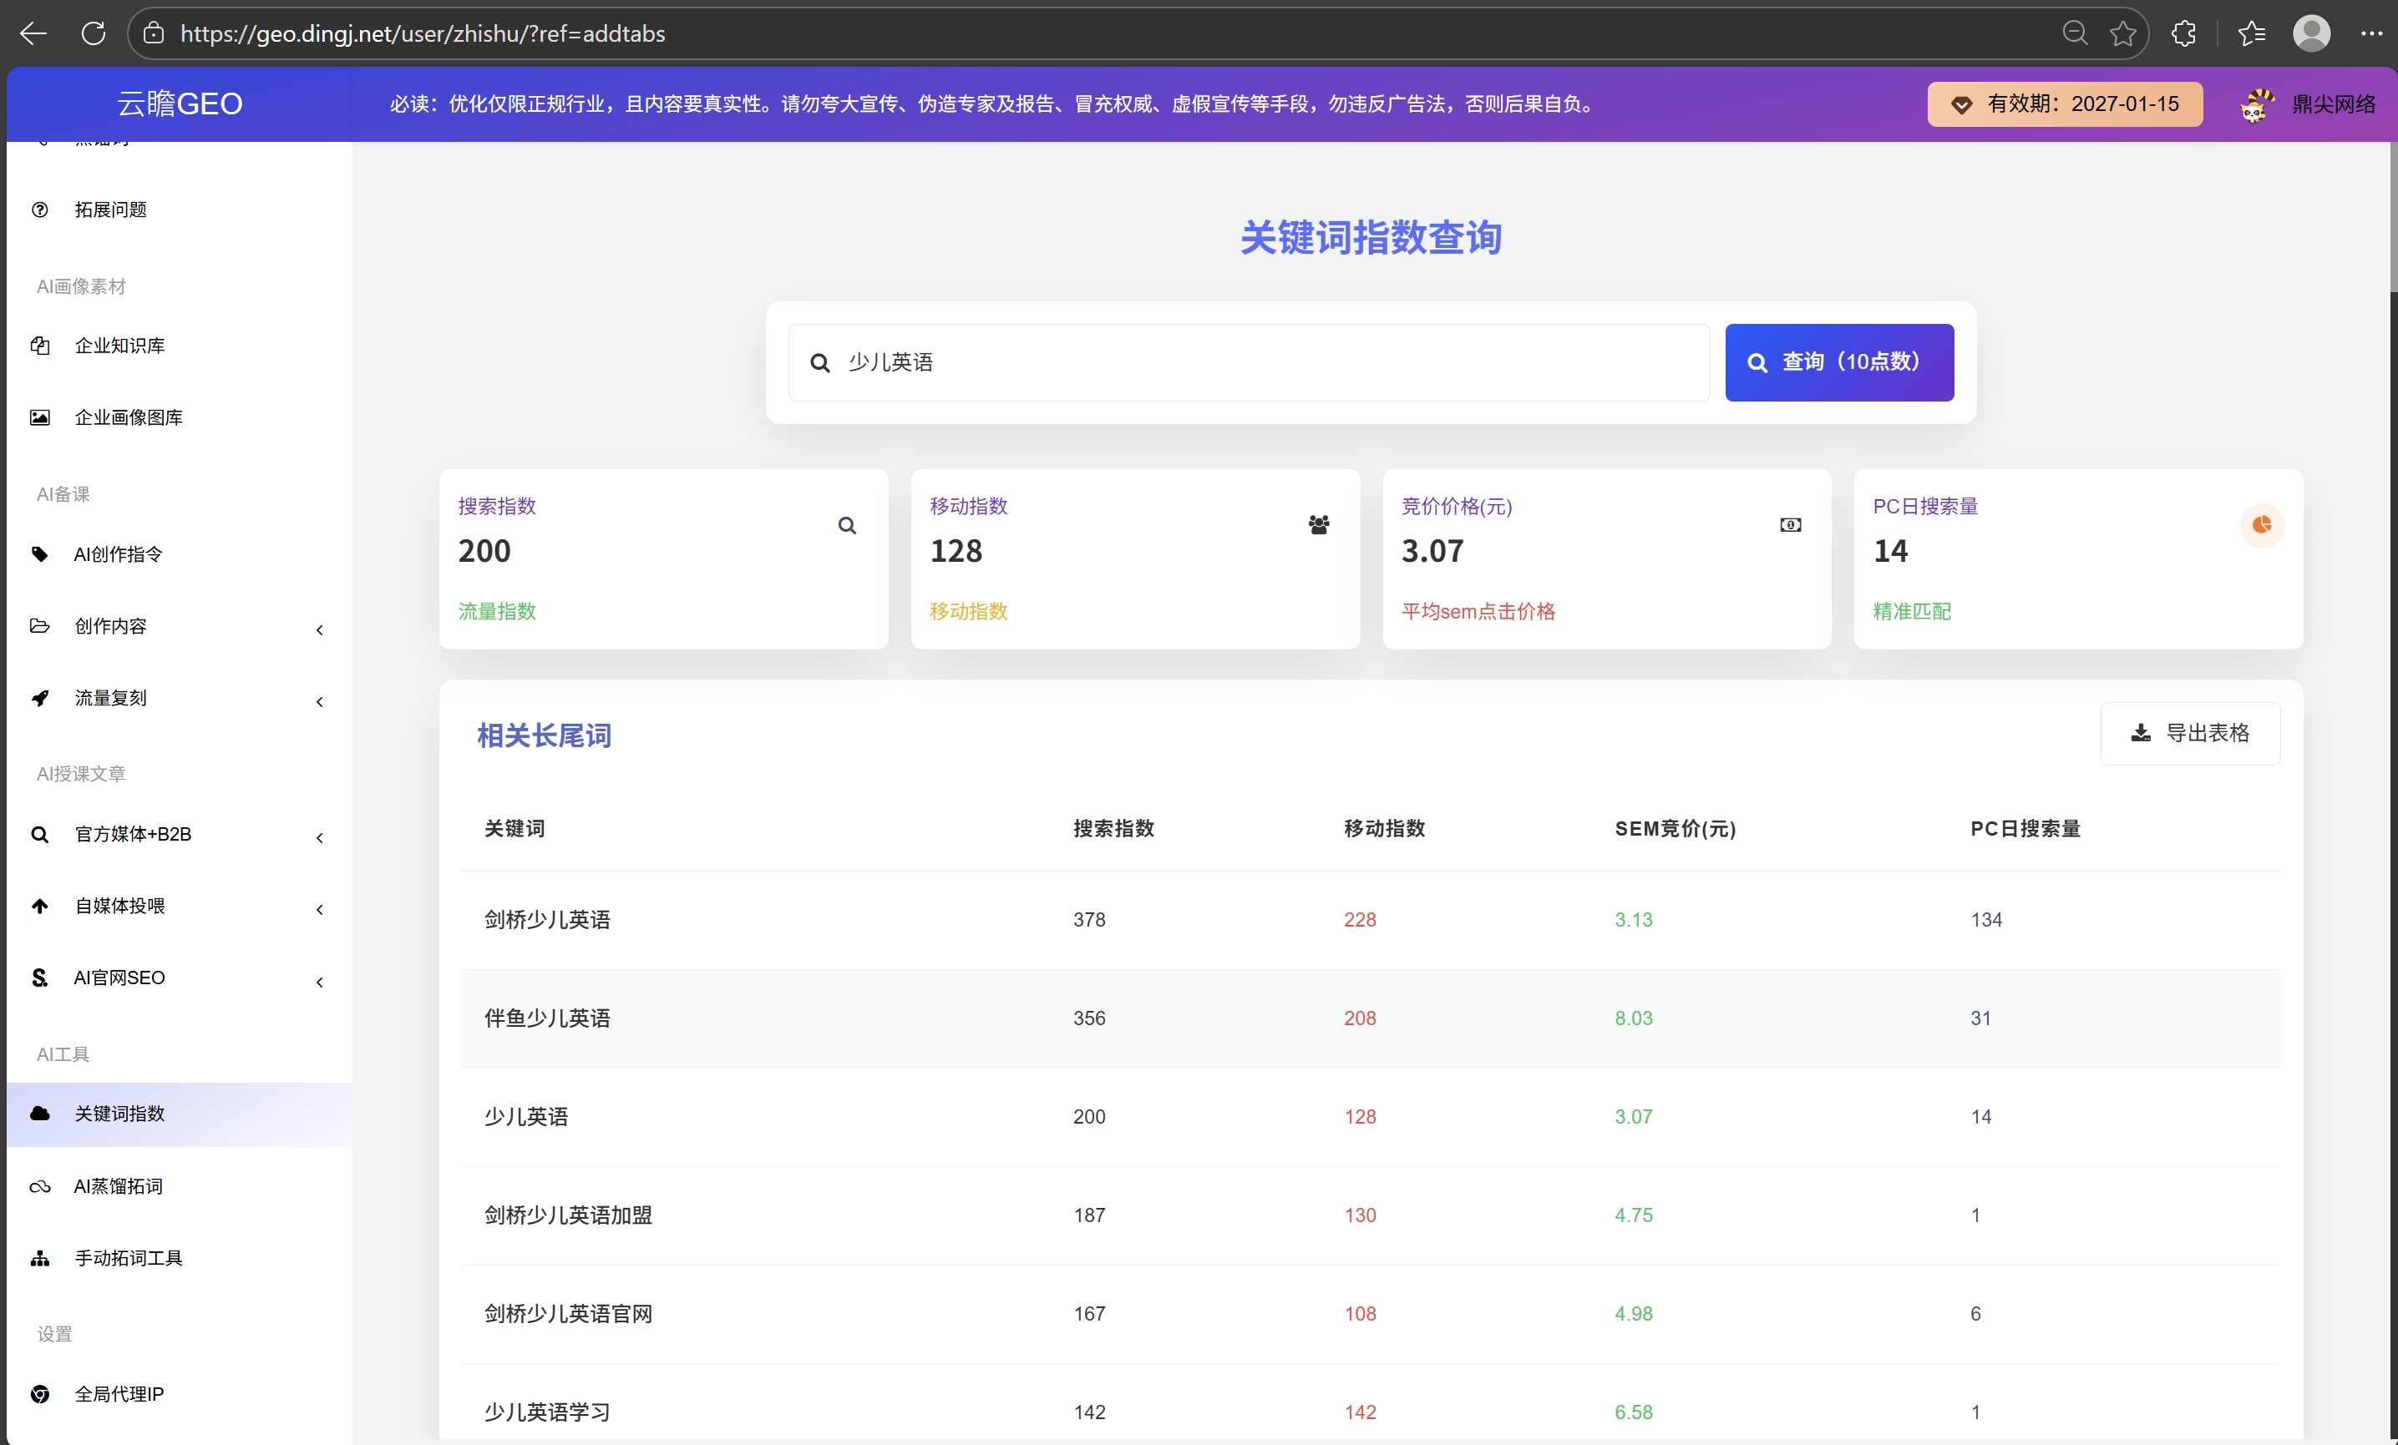Viewport: 2398px width, 1445px height.
Task: Click the money icon on 竞价价格 card
Action: click(x=1791, y=525)
